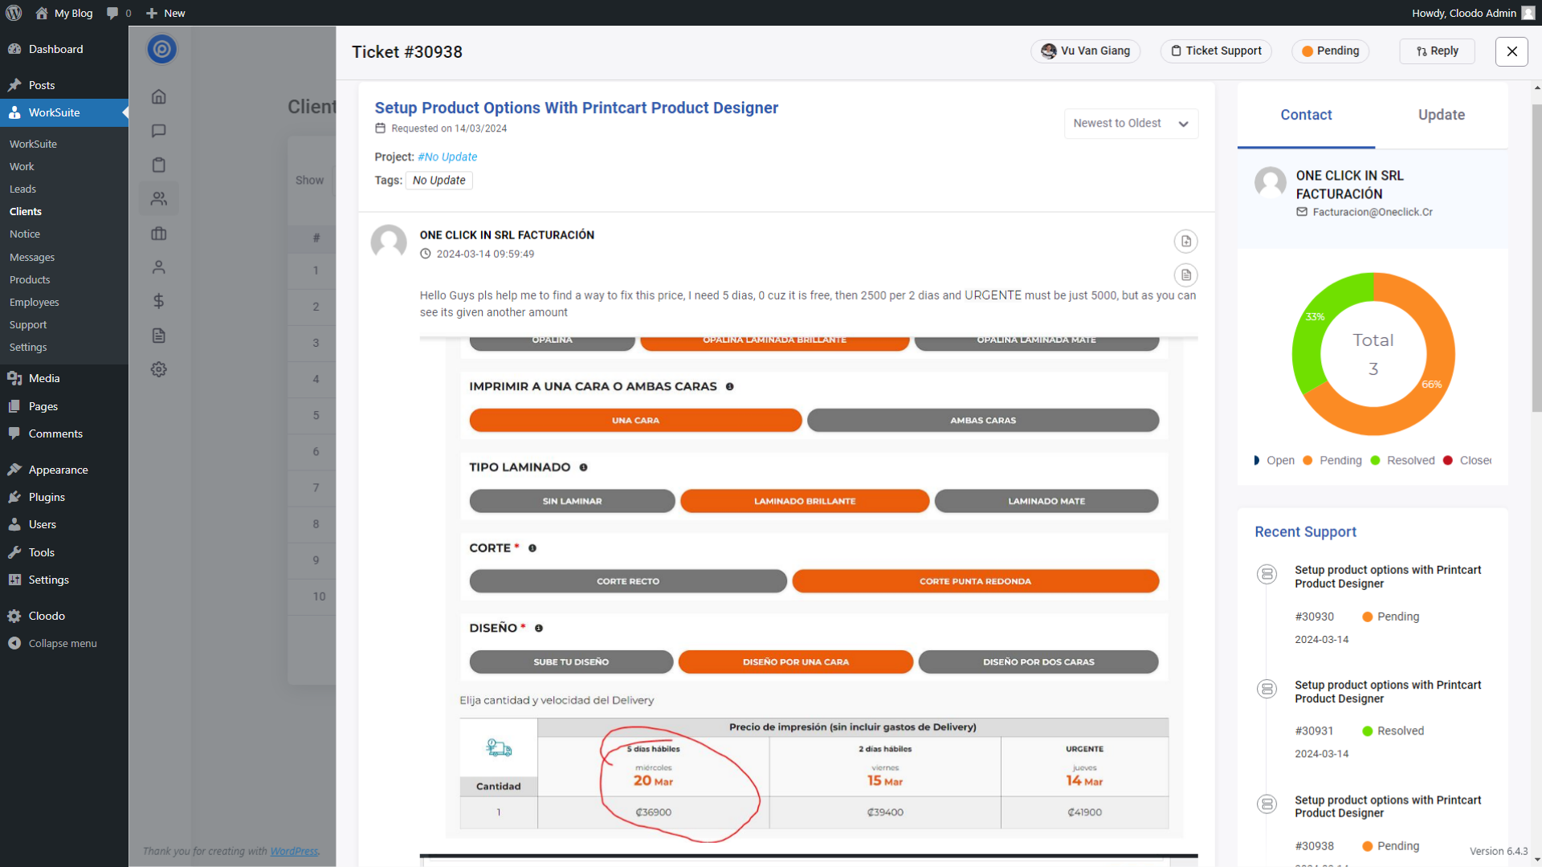Open Support submenu item
The image size is (1542, 867).
pos(28,324)
